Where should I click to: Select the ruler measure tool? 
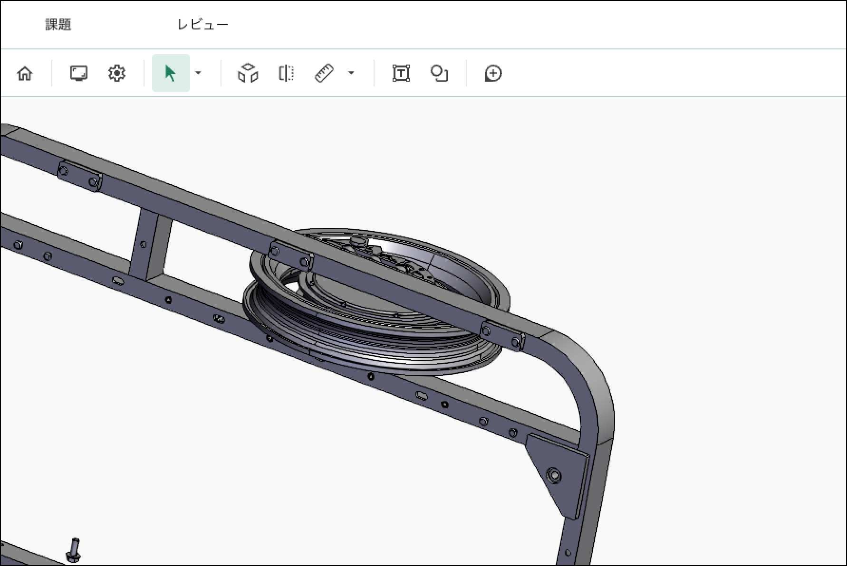click(x=324, y=74)
